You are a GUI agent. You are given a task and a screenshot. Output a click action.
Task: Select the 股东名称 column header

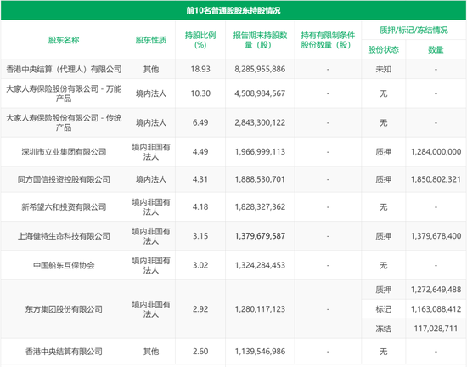[x=64, y=40]
